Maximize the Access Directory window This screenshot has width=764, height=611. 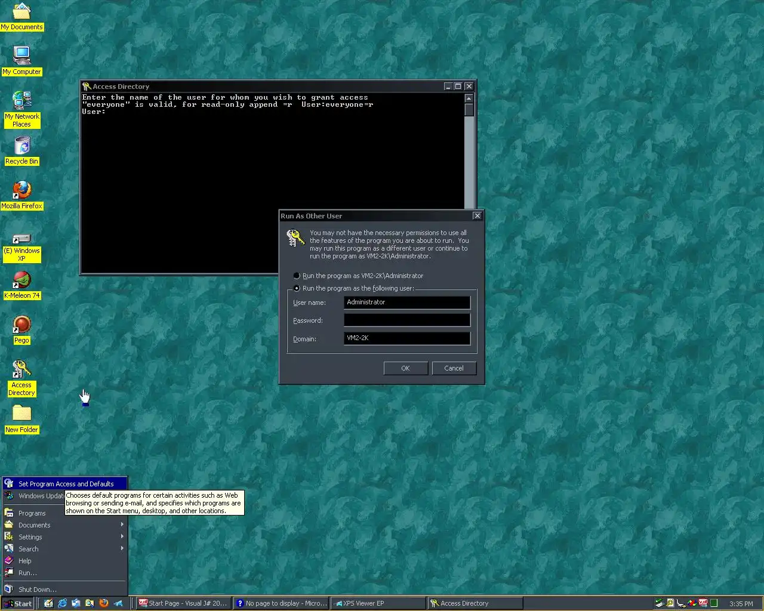[x=458, y=87]
